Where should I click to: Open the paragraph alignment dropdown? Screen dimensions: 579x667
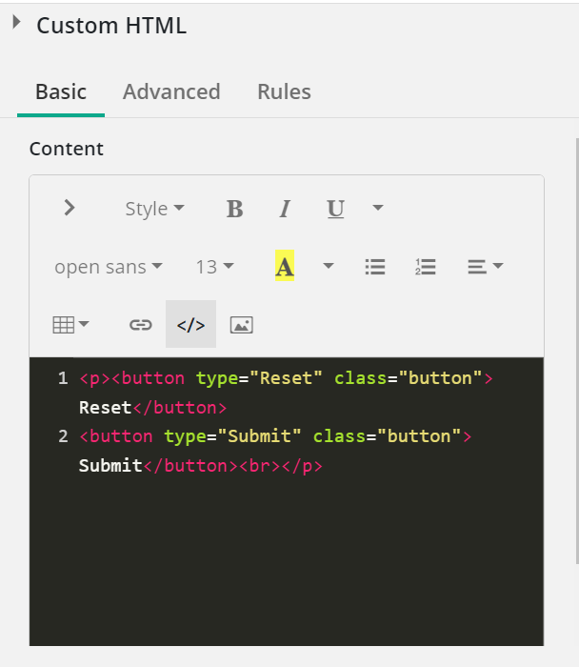[x=485, y=267]
